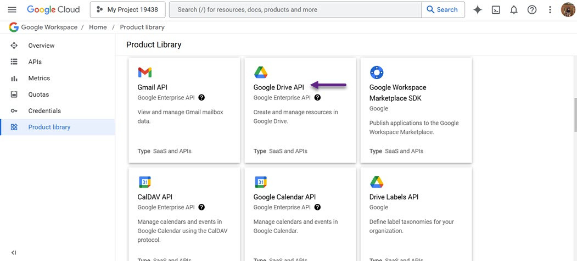This screenshot has width=577, height=261.
Task: Click the Gmail API help icon
Action: tap(201, 98)
